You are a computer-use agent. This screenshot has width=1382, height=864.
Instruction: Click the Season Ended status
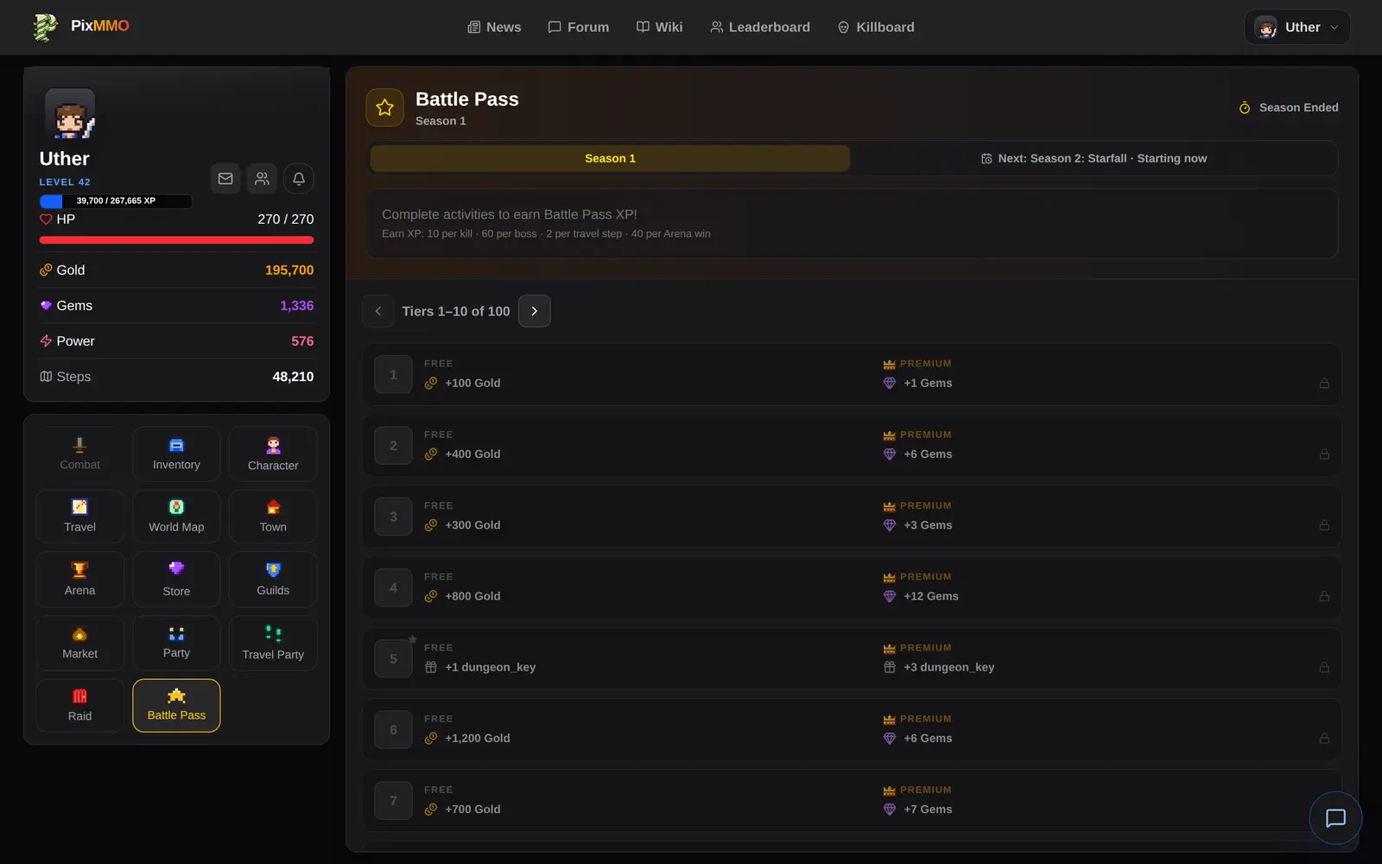click(1289, 107)
